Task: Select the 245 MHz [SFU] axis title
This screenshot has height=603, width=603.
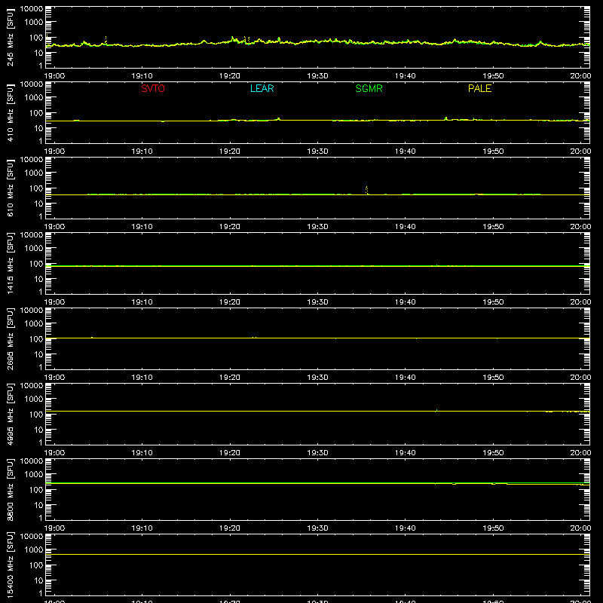Action: click(10, 37)
